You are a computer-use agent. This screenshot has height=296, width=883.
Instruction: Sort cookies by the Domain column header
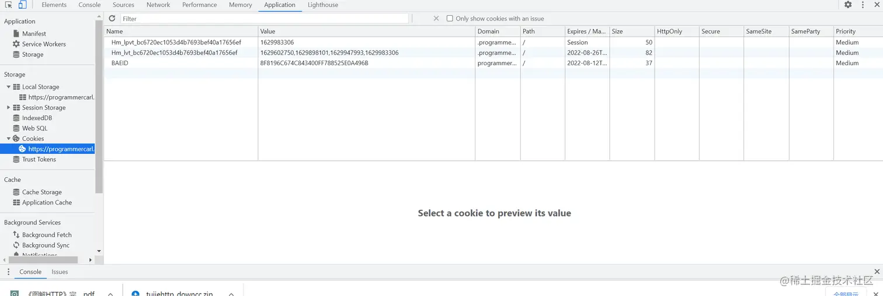(x=498, y=31)
